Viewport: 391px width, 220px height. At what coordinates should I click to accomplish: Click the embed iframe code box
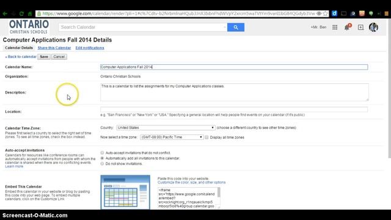187,198
